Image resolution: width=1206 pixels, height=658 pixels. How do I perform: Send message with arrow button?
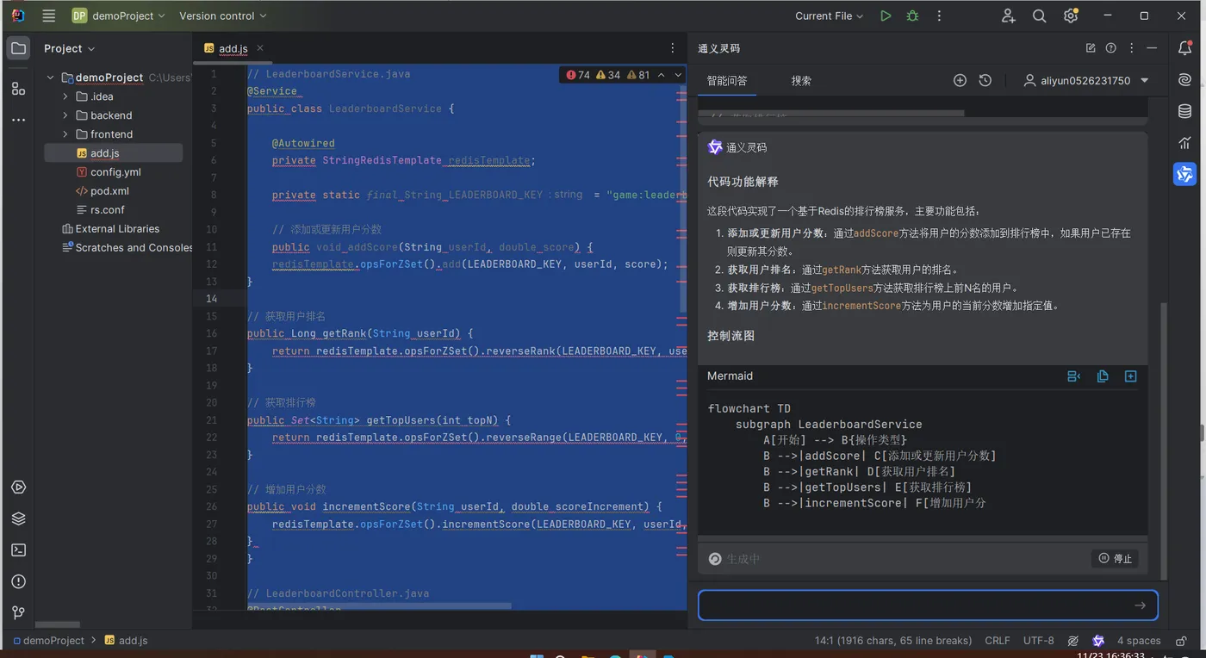1140,605
